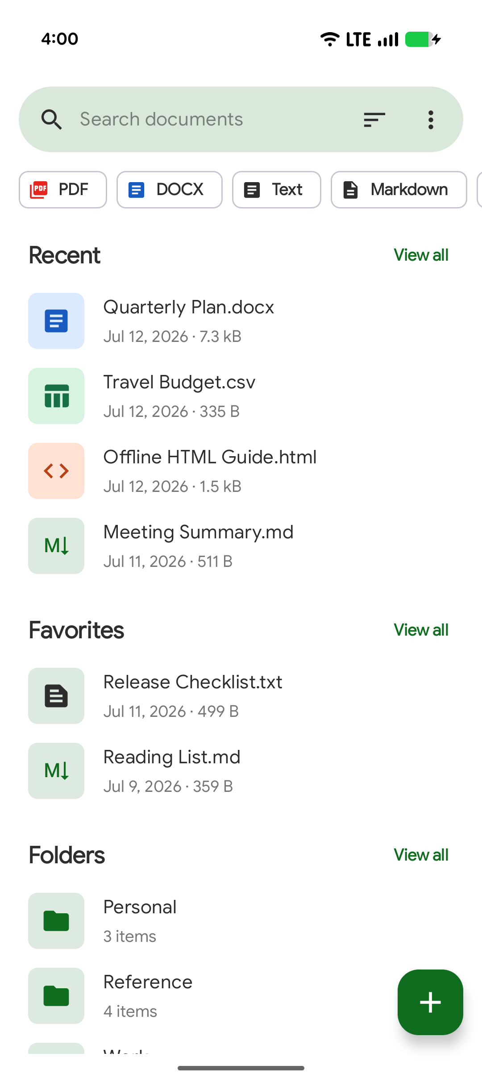View all Favorites
This screenshot has height=1082, width=482.
[421, 630]
